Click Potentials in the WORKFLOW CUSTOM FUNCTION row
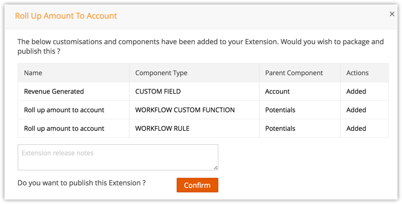This screenshot has width=402, height=204. [x=280, y=110]
